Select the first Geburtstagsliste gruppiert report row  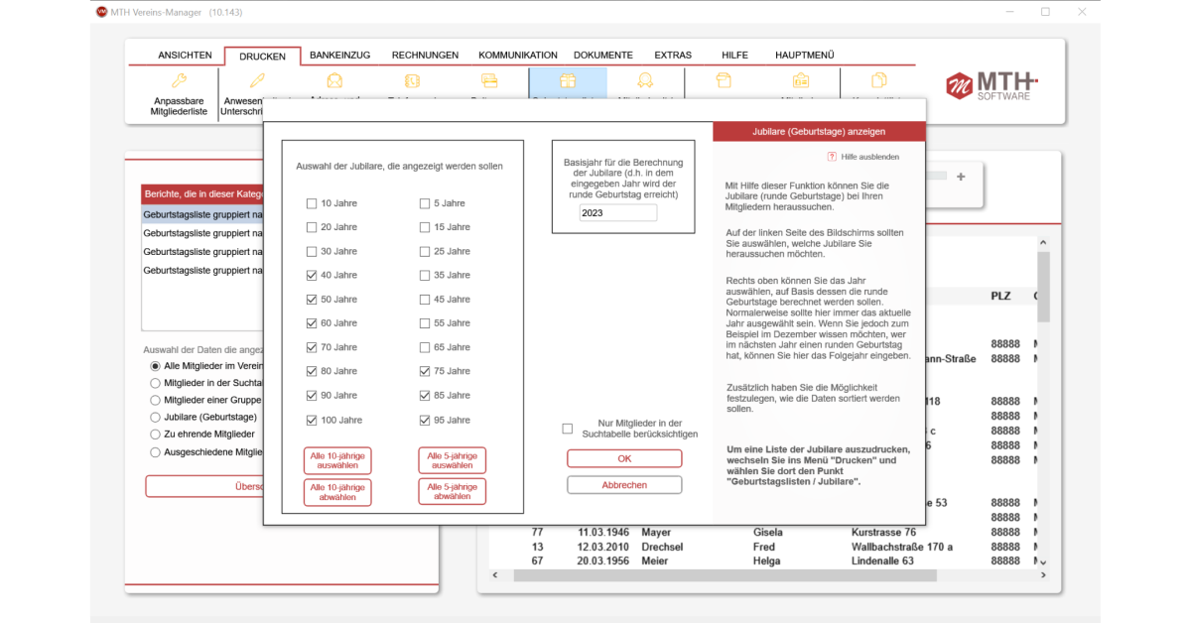click(202, 213)
